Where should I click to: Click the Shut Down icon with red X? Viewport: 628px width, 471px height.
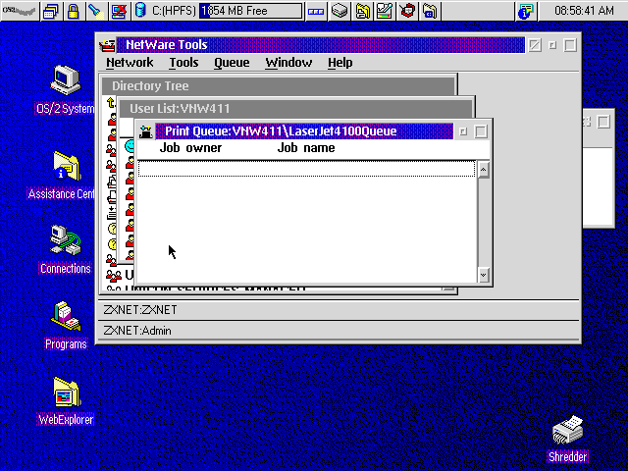[x=120, y=11]
